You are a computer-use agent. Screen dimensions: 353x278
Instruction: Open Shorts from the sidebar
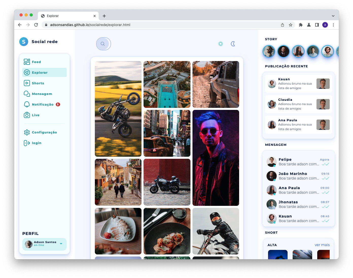click(44, 83)
